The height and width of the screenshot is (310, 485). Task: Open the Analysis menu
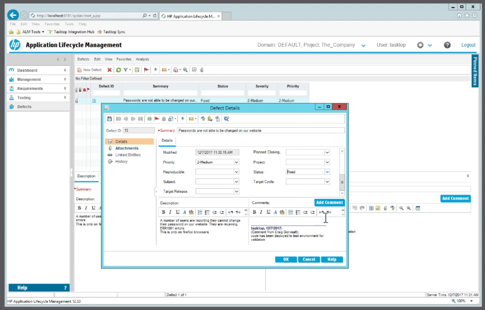[142, 59]
